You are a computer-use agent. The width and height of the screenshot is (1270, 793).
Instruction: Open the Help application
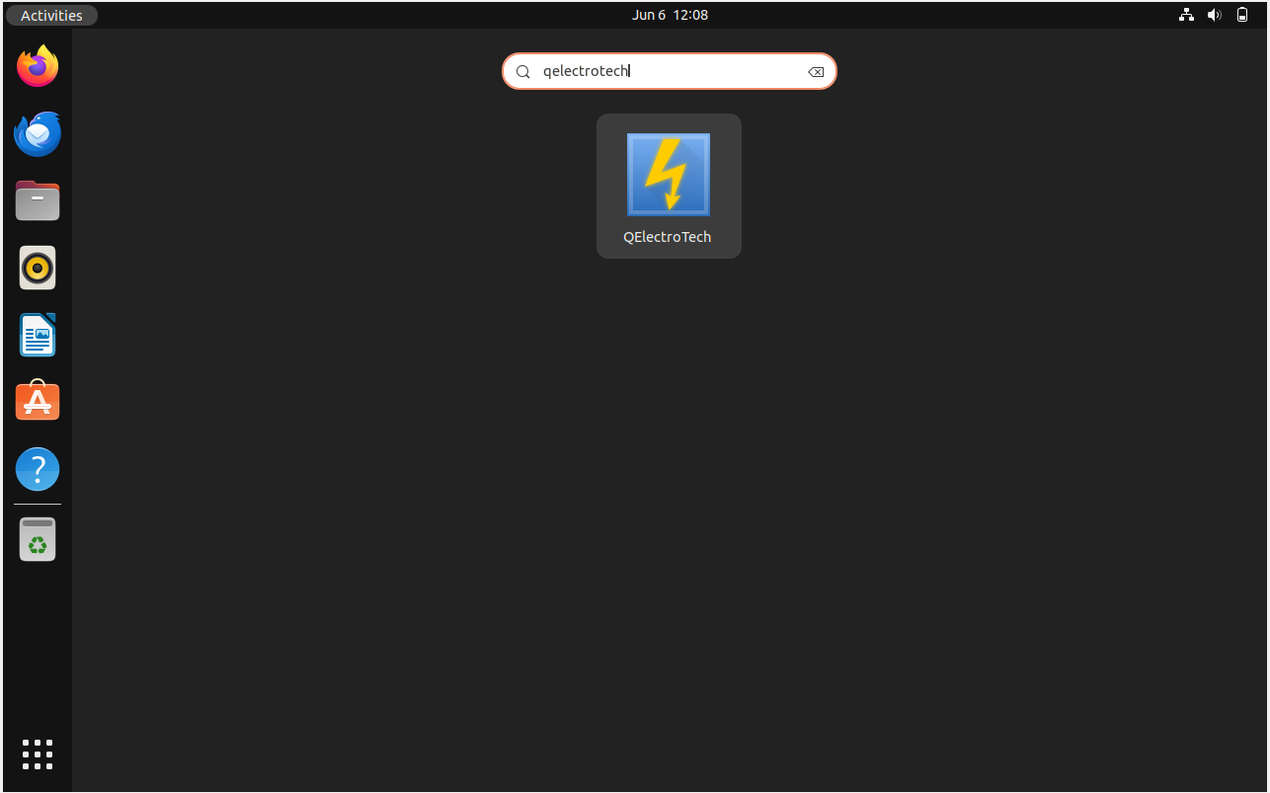[x=37, y=468]
